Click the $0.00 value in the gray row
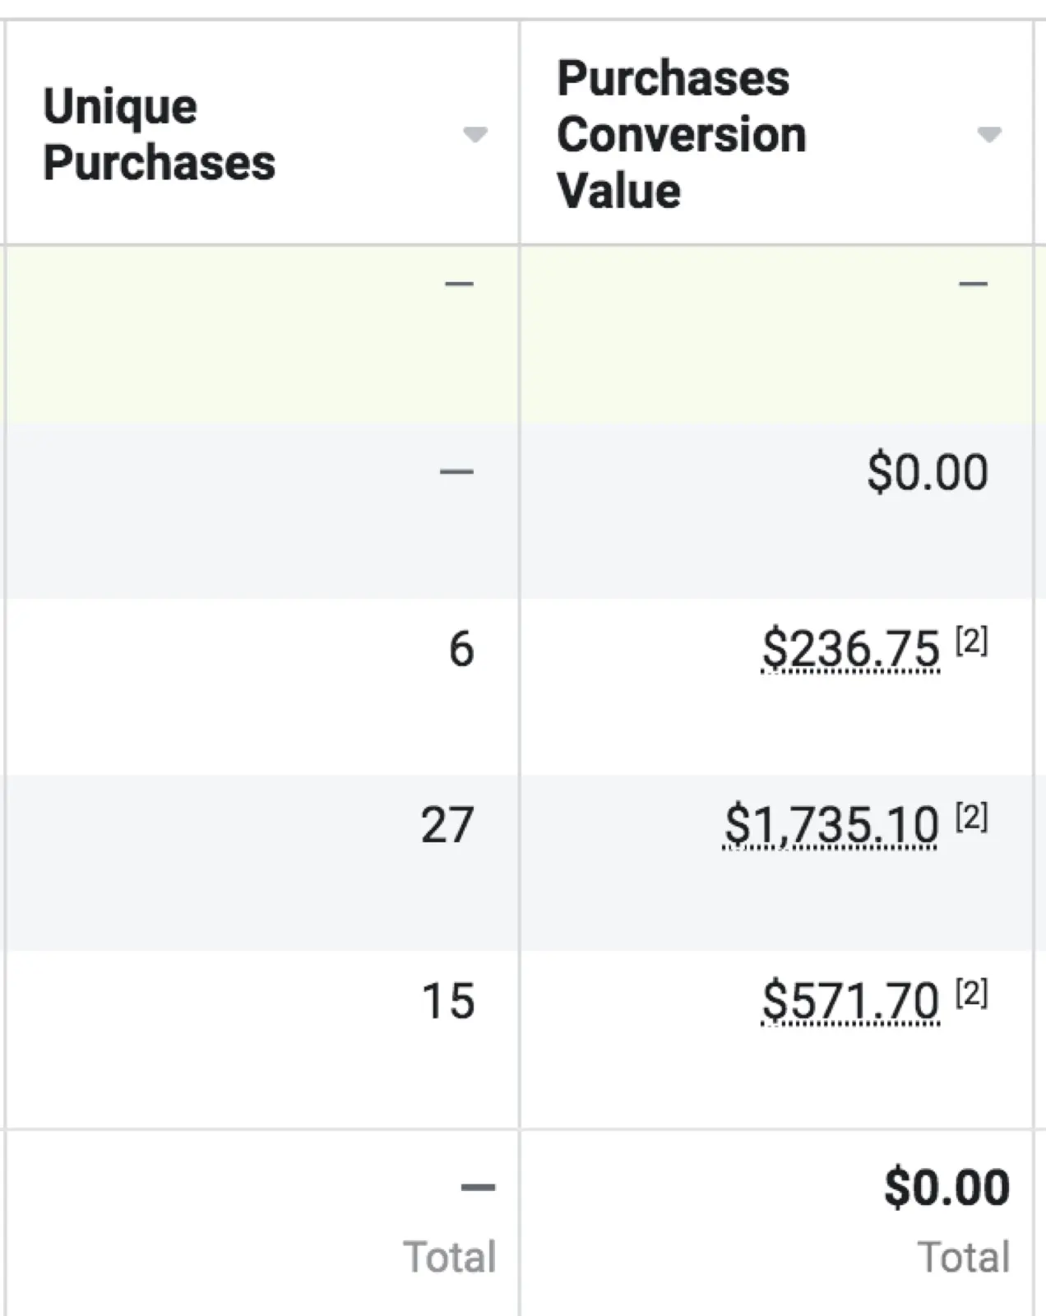This screenshot has width=1046, height=1316. pyautogui.click(x=928, y=473)
